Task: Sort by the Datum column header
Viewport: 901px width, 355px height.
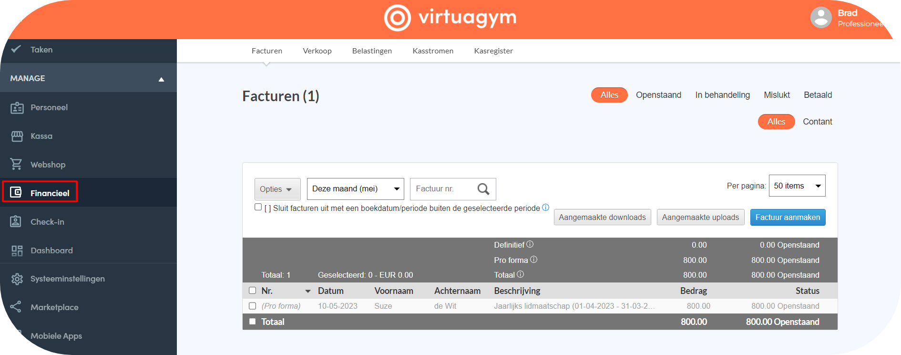Action: [330, 291]
